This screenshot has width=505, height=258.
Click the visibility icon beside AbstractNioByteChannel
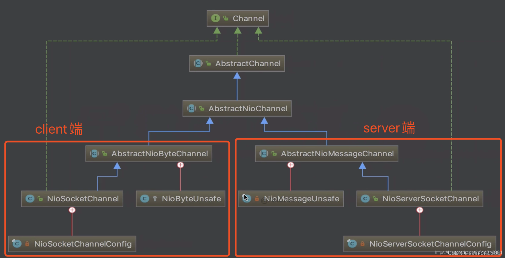pyautogui.click(x=105, y=154)
